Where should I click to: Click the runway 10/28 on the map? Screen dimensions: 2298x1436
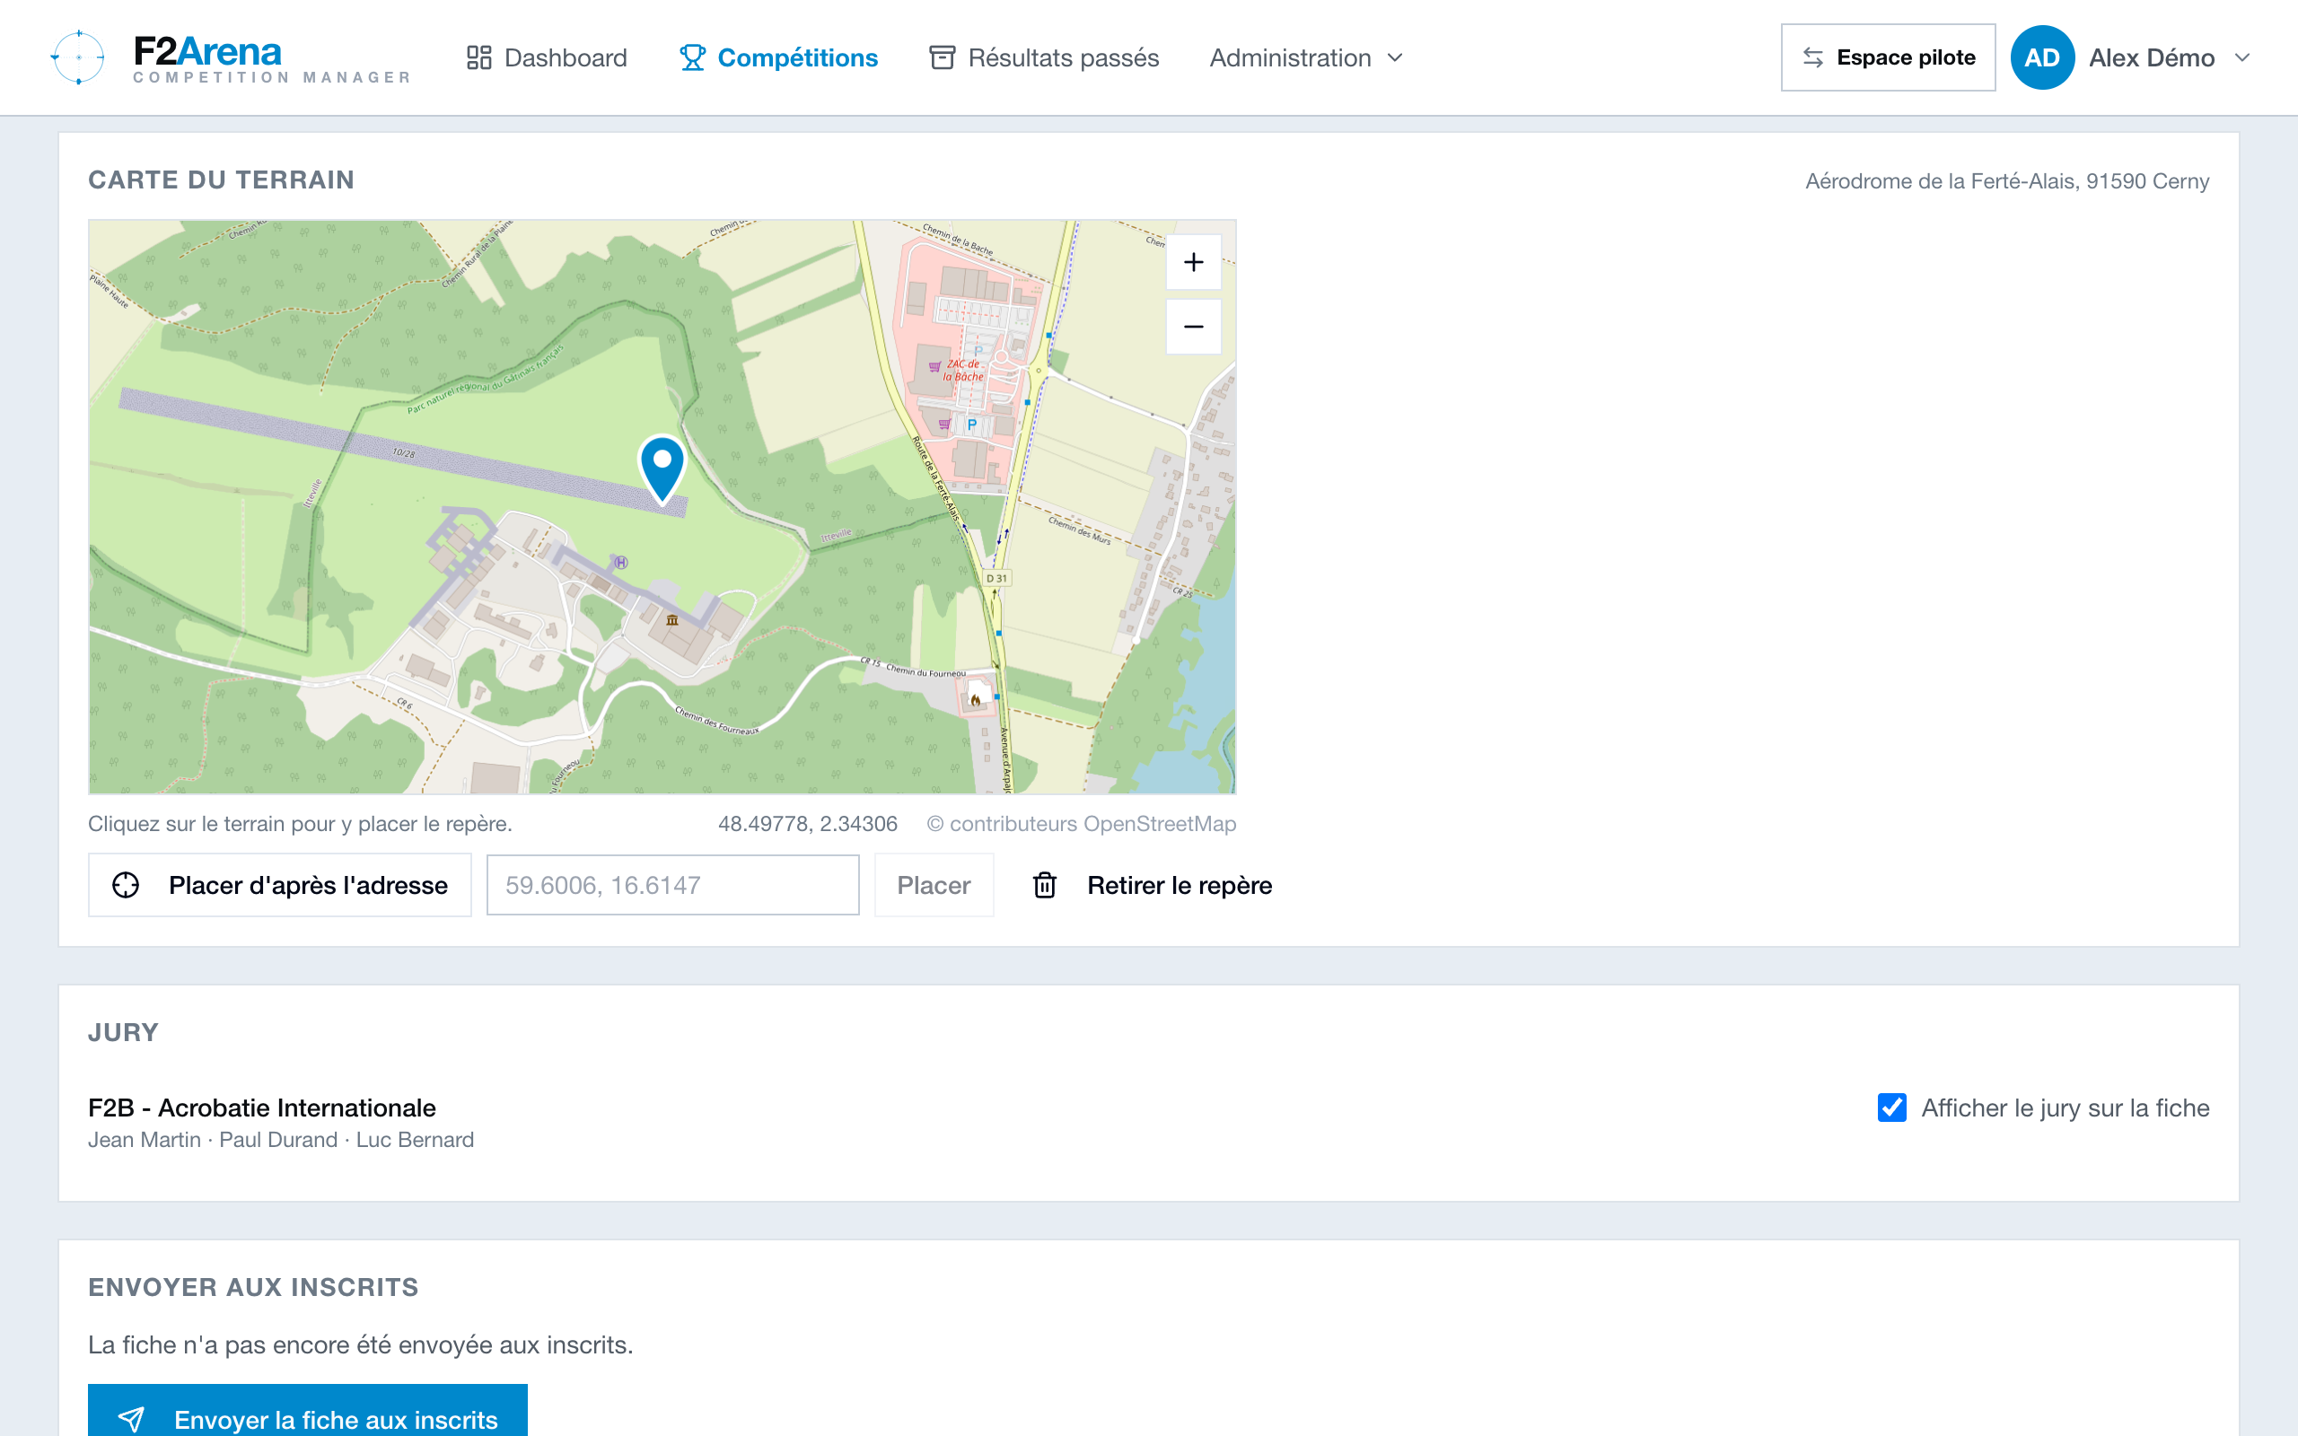click(x=404, y=453)
